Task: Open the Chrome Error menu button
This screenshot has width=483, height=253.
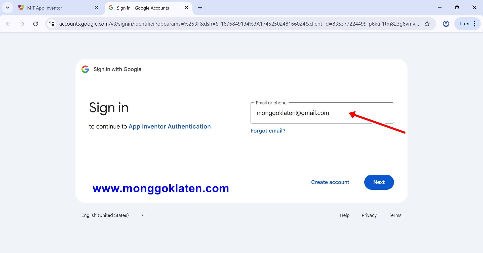Action: pos(467,24)
